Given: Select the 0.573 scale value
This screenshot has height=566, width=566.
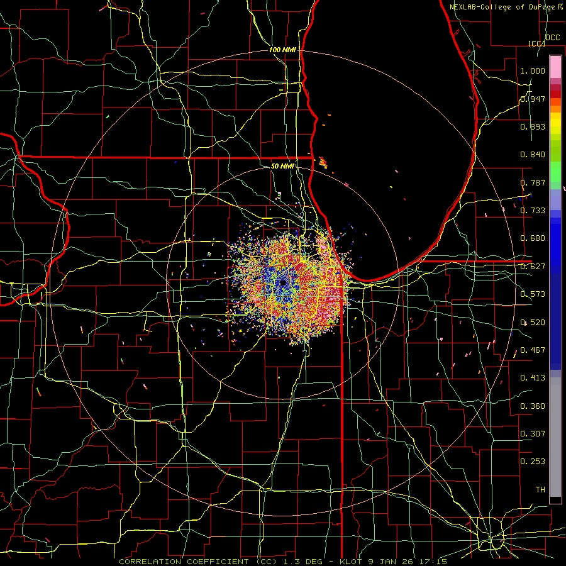Looking at the screenshot, I should coord(533,294).
